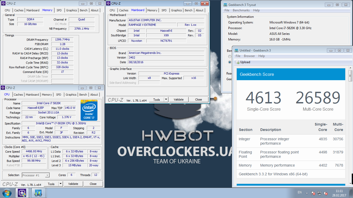Click Validate button in Mainboard CPU-Z window

179,100
